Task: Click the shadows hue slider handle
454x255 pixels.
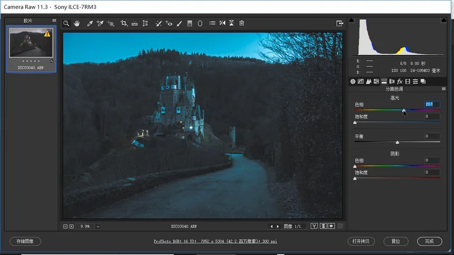Action: (x=355, y=167)
